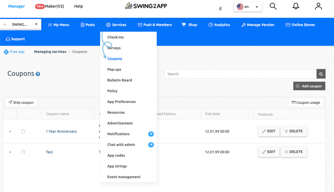Open the user profile account icon

point(318,6)
